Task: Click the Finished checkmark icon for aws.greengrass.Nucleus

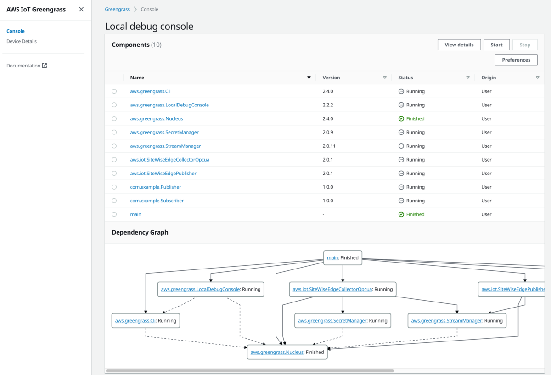Action: click(401, 118)
